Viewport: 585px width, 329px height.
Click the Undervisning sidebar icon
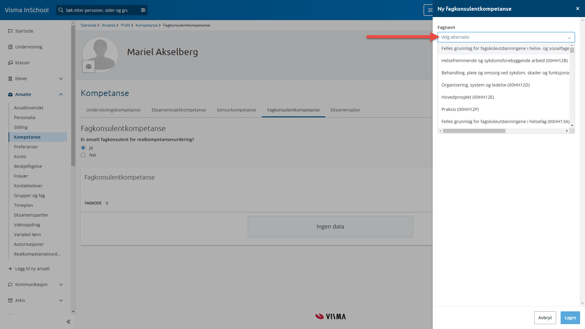pos(10,47)
